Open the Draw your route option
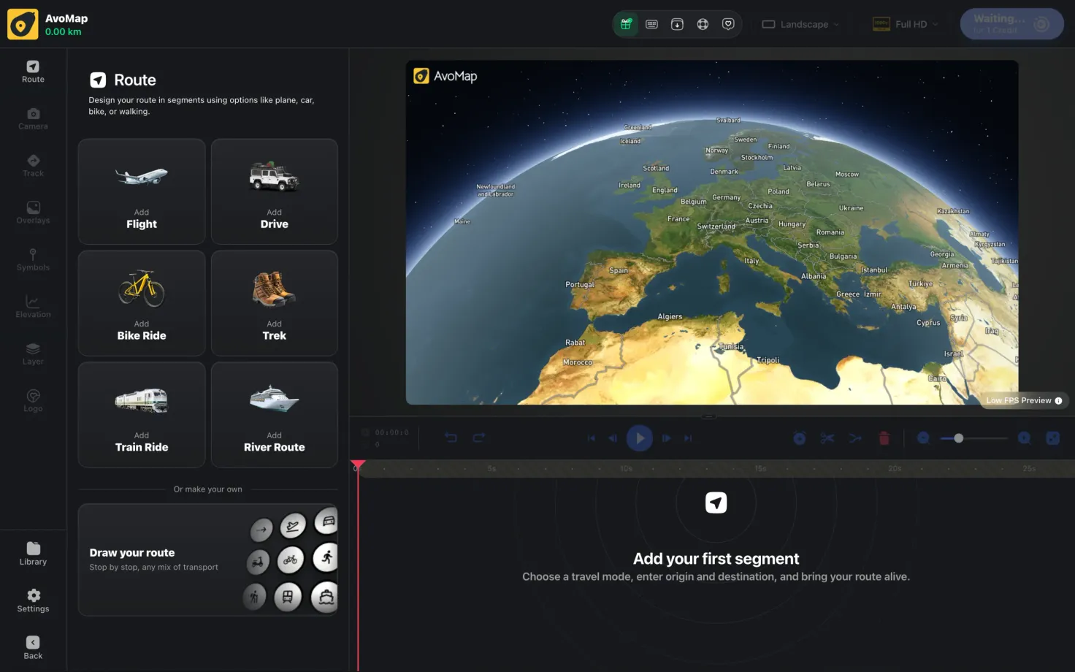 [x=208, y=560]
